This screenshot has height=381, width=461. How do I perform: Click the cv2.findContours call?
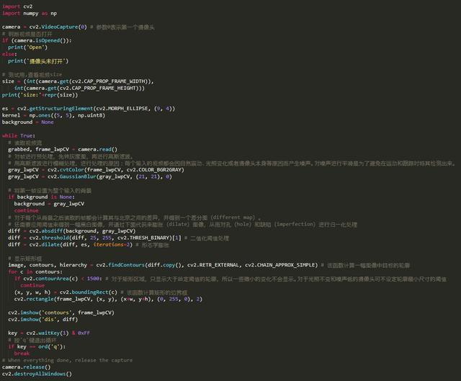(207, 265)
